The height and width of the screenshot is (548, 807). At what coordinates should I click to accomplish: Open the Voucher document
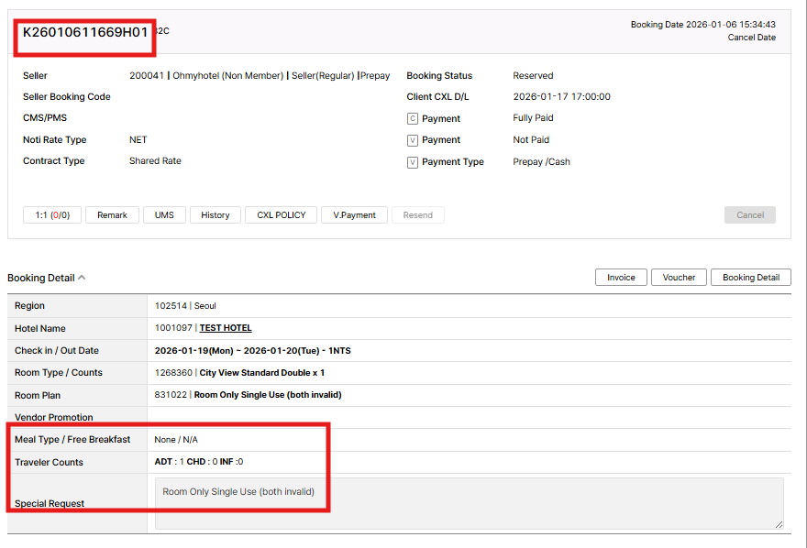679,278
